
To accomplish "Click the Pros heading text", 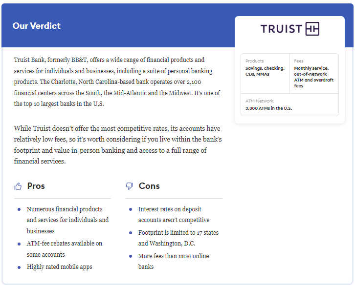I will coord(36,186).
